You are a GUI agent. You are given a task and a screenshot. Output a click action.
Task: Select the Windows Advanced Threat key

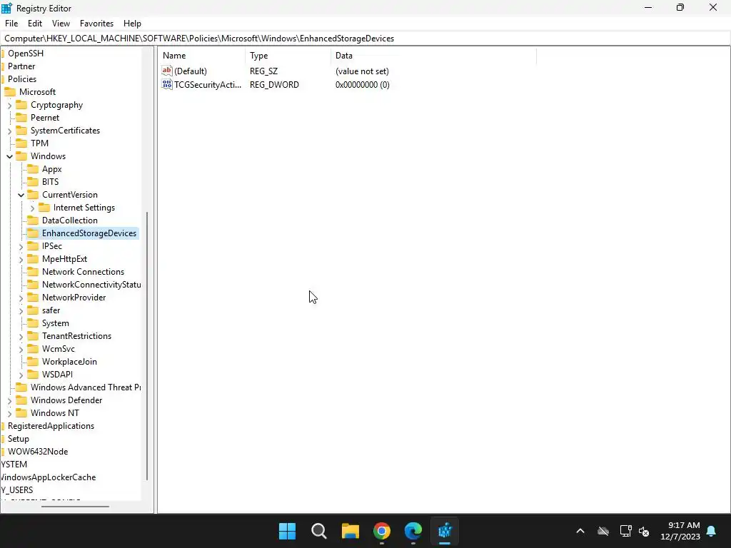[86, 387]
